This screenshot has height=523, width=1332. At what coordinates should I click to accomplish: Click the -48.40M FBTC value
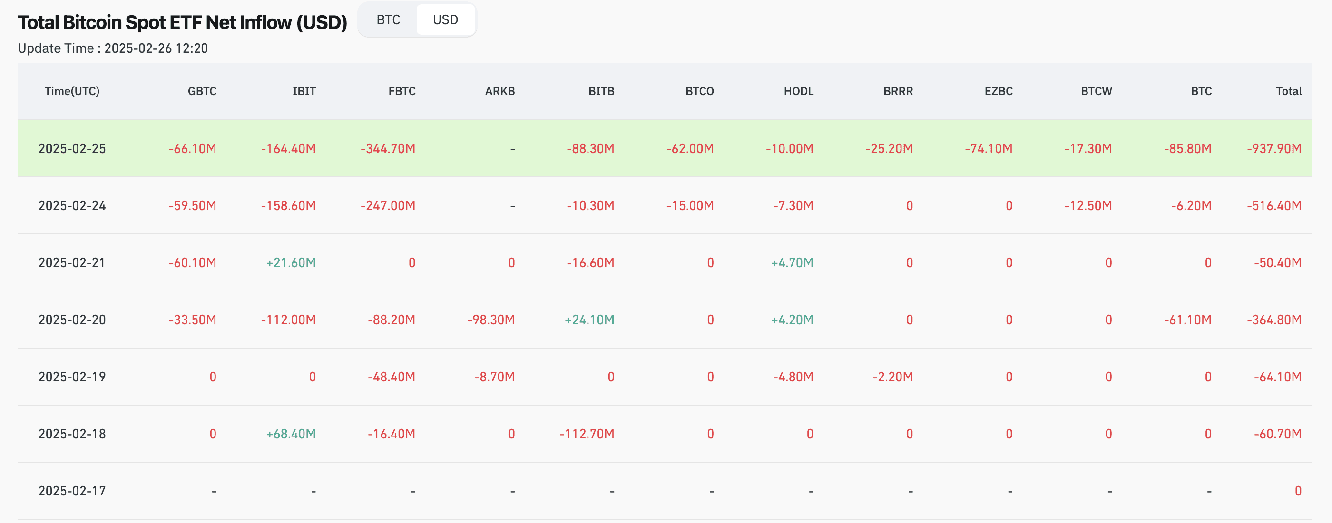coord(392,377)
